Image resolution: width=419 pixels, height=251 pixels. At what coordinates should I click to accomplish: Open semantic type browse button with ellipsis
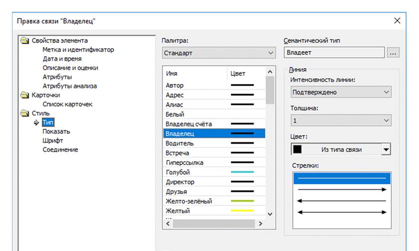point(393,53)
